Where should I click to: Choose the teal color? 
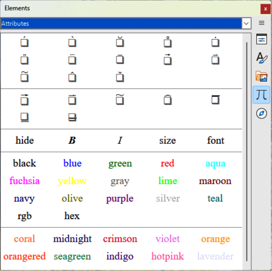coord(215,199)
